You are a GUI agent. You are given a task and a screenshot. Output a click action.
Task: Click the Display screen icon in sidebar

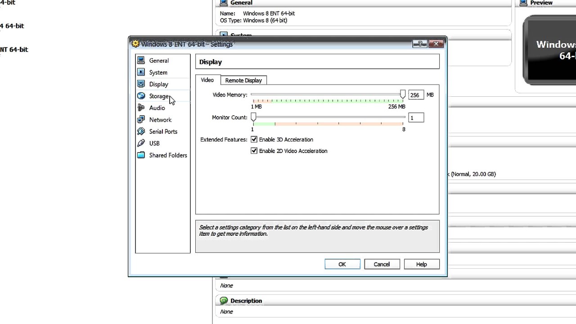coord(141,84)
